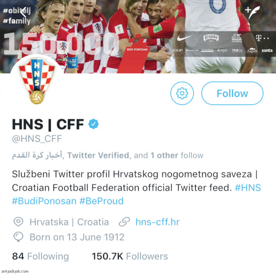Click the chain link icon
This screenshot has height=274, width=276.
coord(124,222)
